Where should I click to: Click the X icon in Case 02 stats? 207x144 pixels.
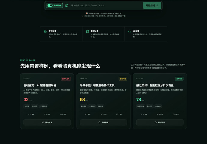[101, 114]
